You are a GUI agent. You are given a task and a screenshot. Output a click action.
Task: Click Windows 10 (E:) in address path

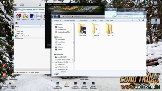pyautogui.click(x=79, y=16)
